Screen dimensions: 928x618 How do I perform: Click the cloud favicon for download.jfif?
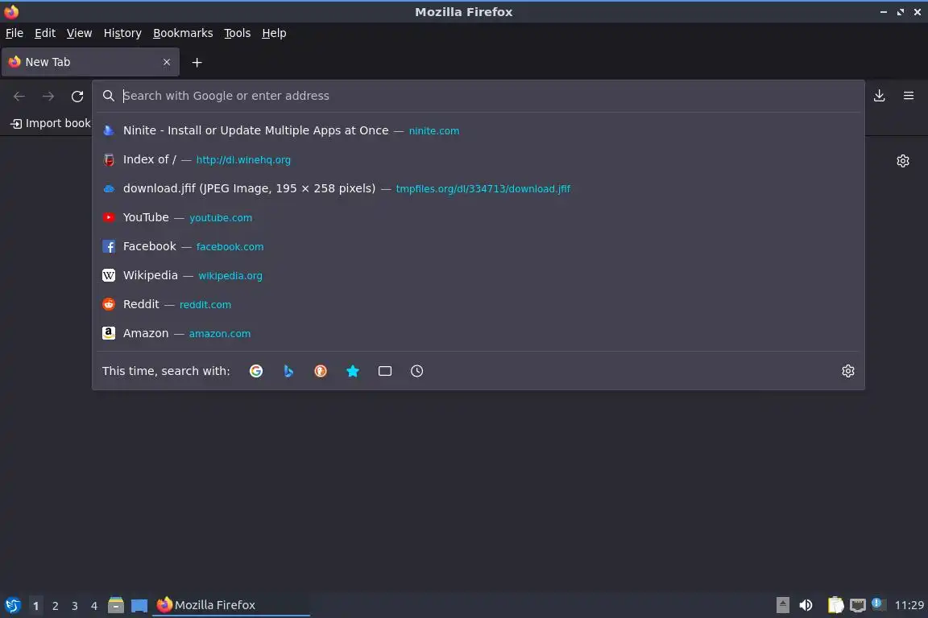point(108,188)
